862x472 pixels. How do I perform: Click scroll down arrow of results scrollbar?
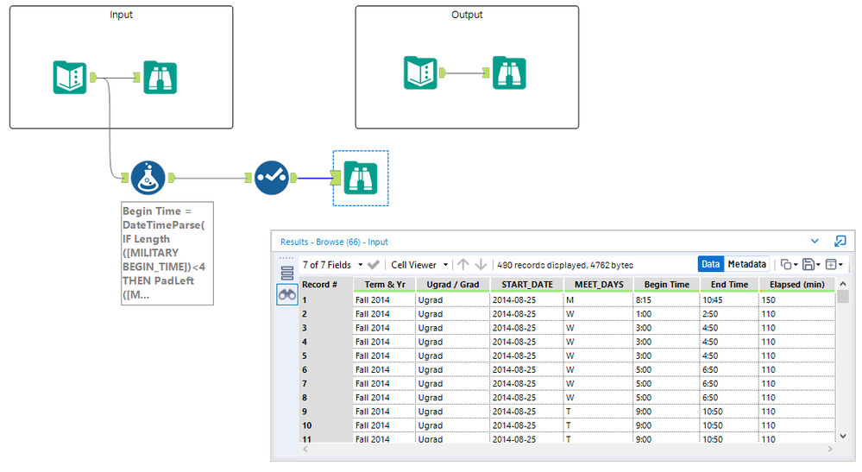tap(843, 436)
